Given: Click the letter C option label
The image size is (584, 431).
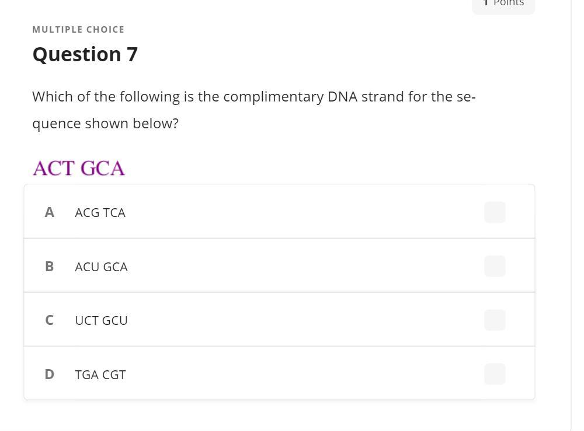Looking at the screenshot, I should (x=50, y=320).
